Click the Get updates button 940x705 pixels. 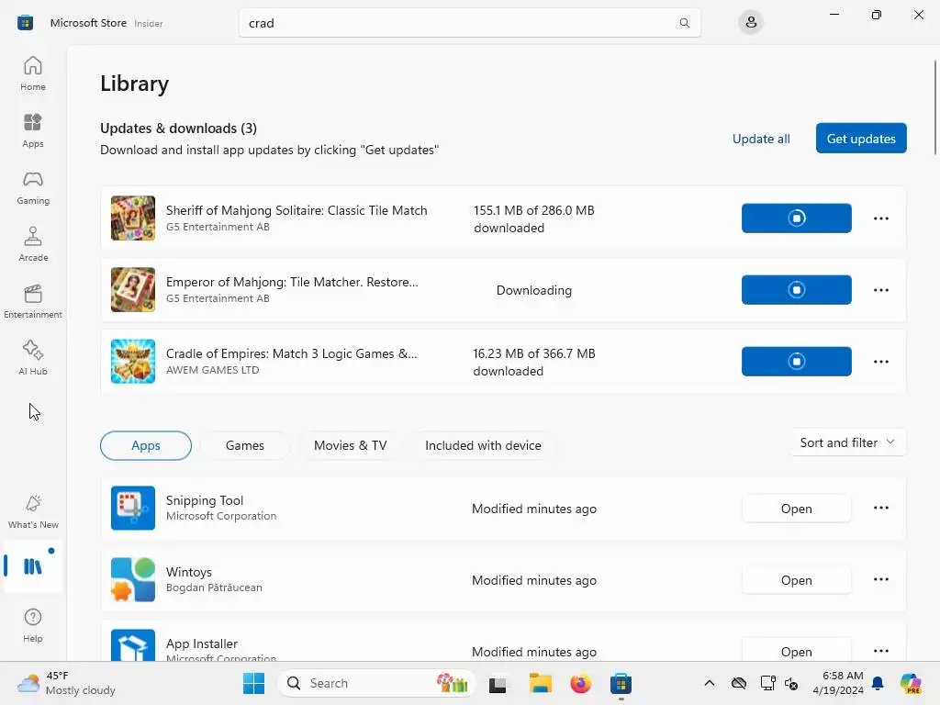[861, 139]
